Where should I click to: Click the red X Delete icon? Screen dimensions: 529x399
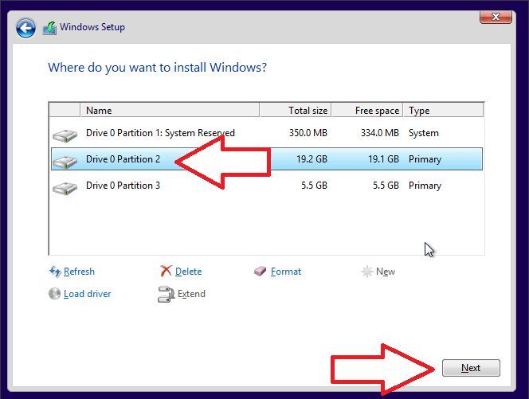pyautogui.click(x=166, y=271)
